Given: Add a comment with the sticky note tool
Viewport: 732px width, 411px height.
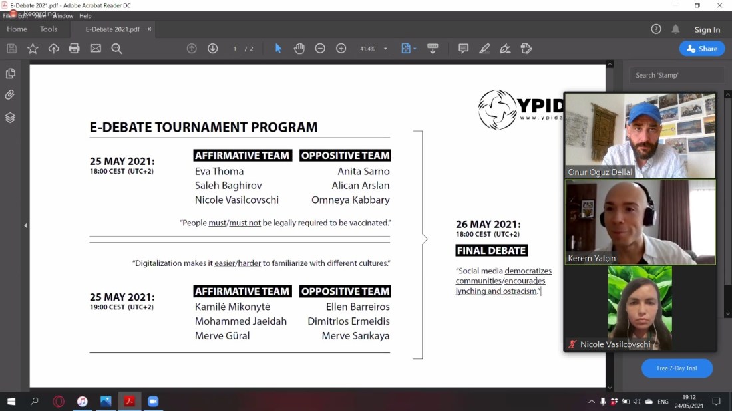Looking at the screenshot, I should coord(464,49).
